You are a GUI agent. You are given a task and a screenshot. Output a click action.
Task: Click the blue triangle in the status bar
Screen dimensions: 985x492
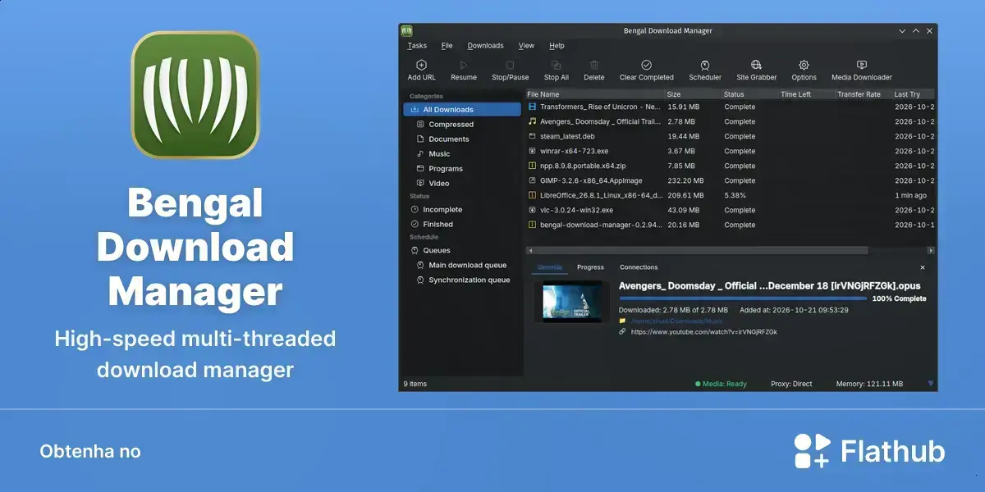tap(931, 384)
